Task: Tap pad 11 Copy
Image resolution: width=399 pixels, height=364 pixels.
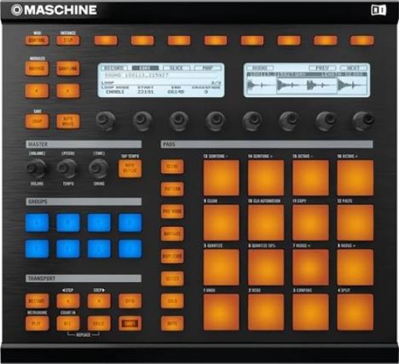Action: pyautogui.click(x=310, y=222)
